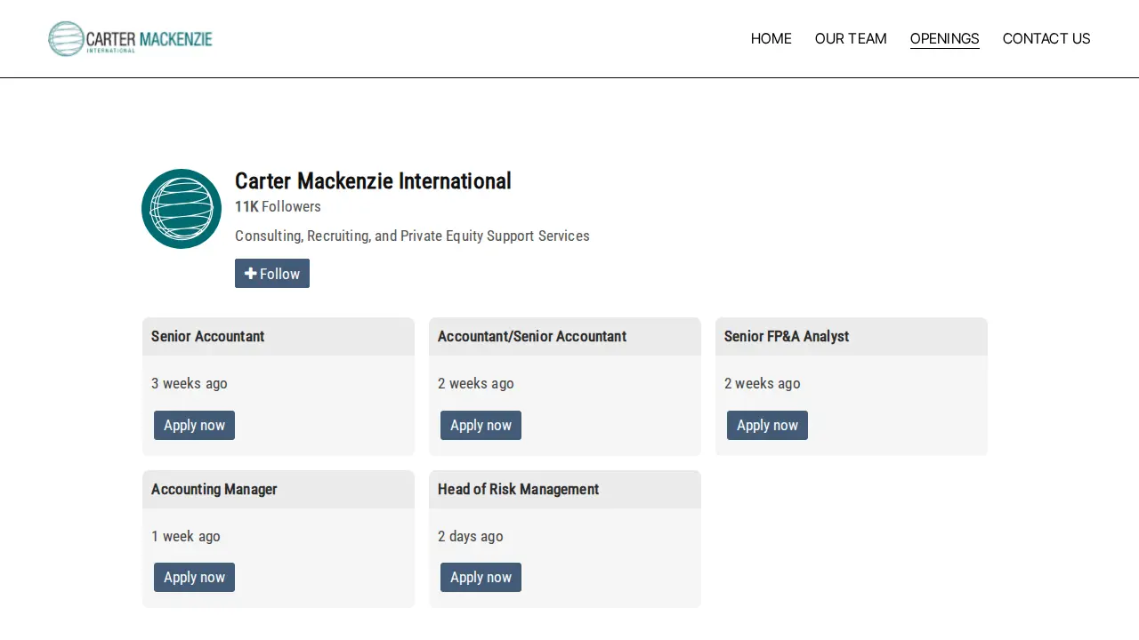1139x640 pixels.
Task: Click the '2 days ago' posting date
Action: [471, 536]
